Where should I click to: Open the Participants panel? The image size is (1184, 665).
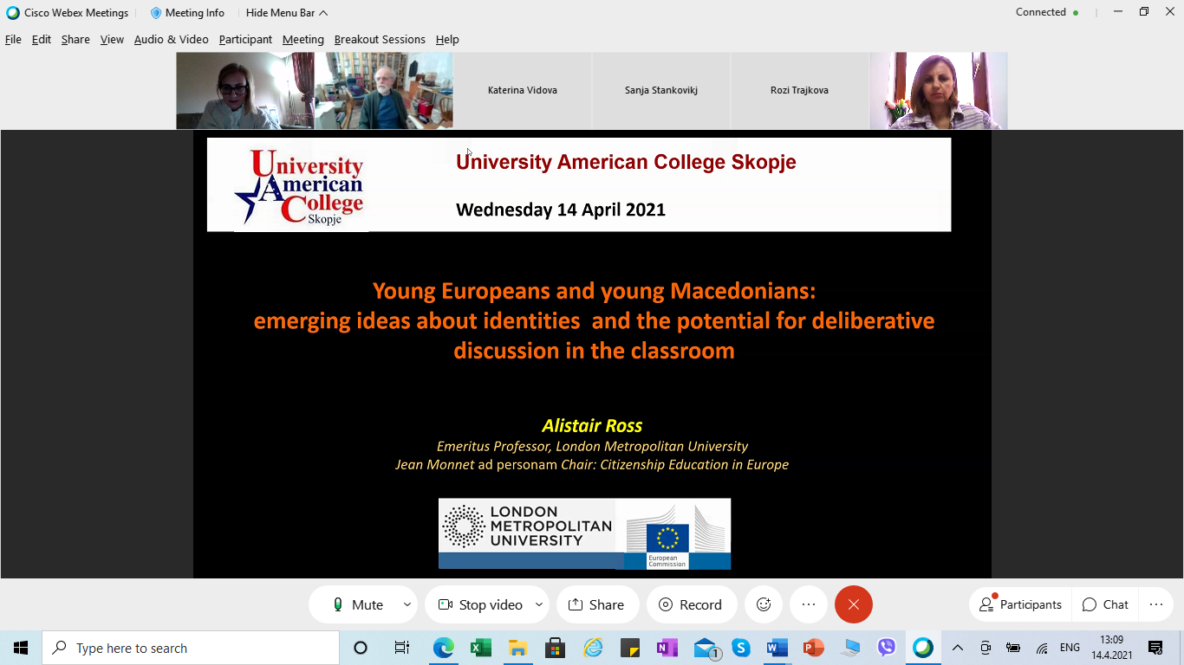(x=1019, y=604)
